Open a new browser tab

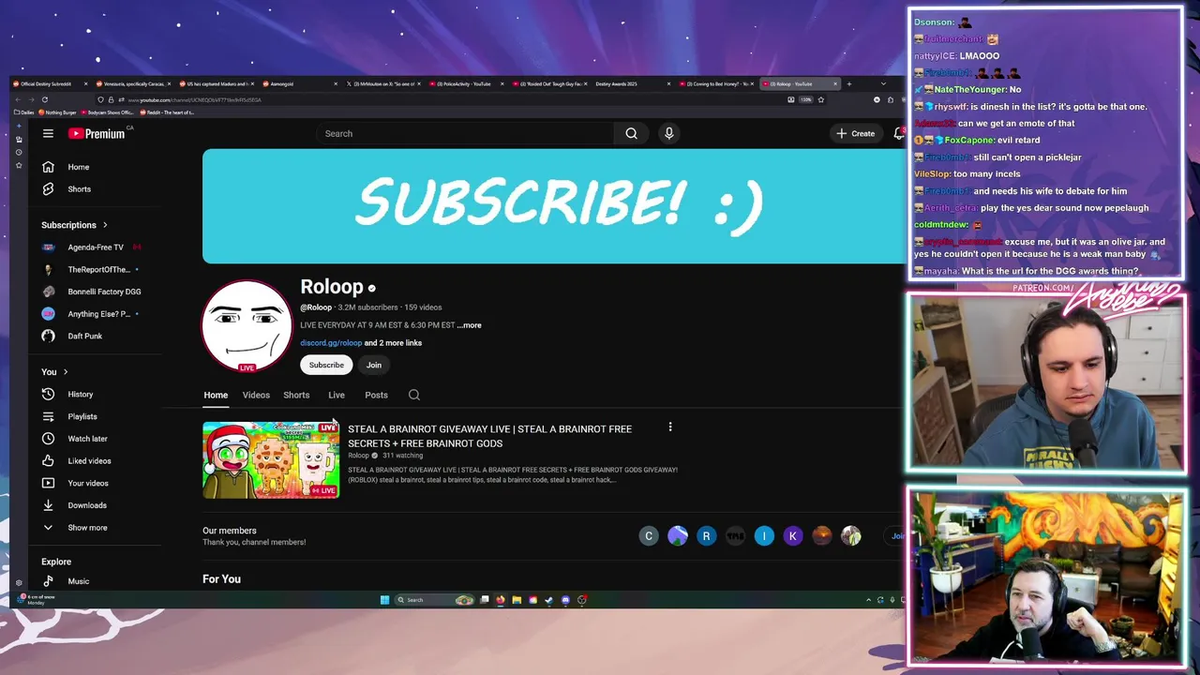849,83
